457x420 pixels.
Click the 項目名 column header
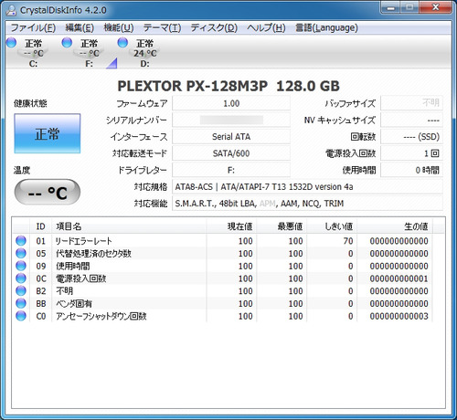(129, 226)
